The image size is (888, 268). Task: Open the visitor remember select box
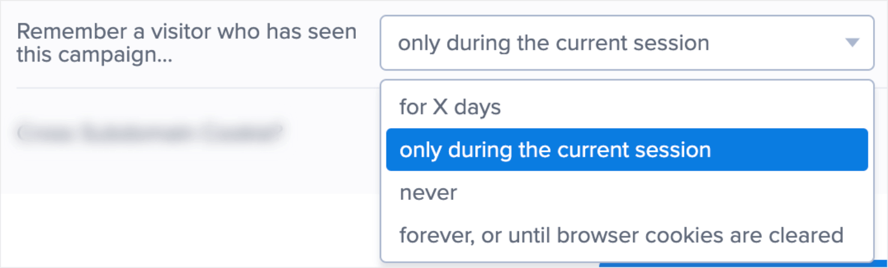[627, 42]
